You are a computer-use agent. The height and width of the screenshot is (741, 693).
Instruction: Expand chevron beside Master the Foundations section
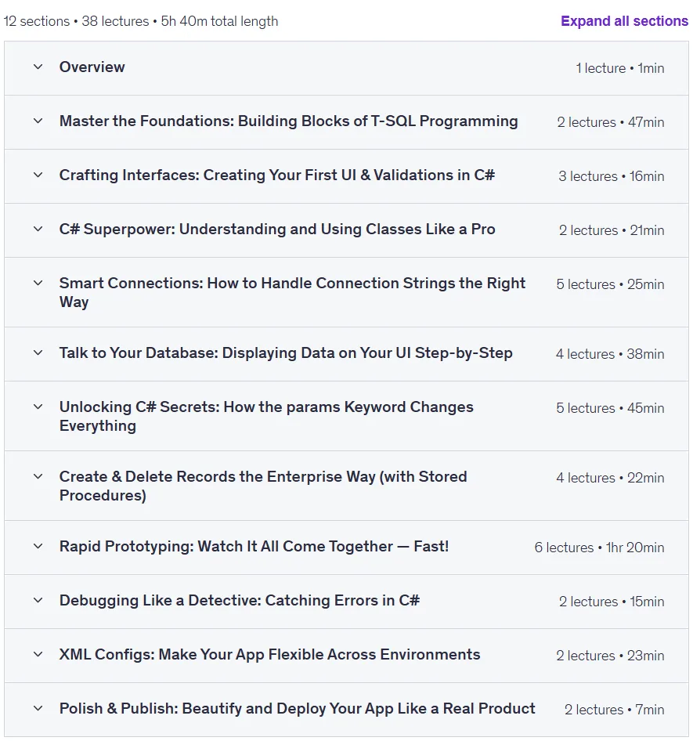38,121
